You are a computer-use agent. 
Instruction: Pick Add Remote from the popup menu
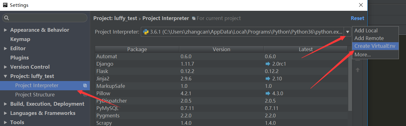click(x=369, y=38)
